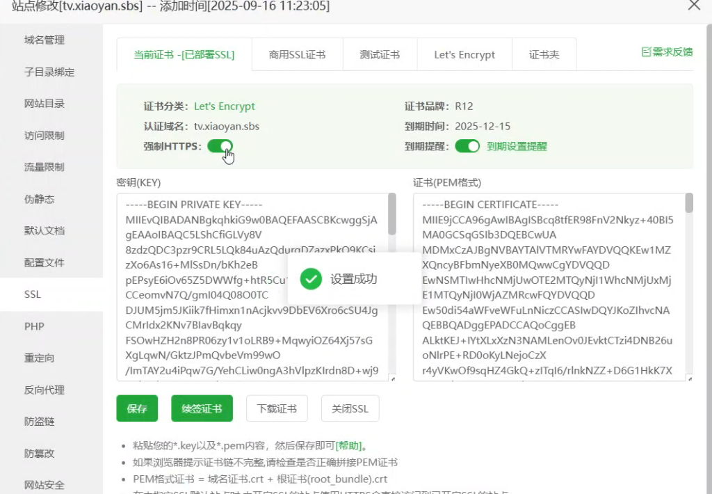This screenshot has width=712, height=494.
Task: Open 域名管理 in the sidebar
Action: [44, 40]
